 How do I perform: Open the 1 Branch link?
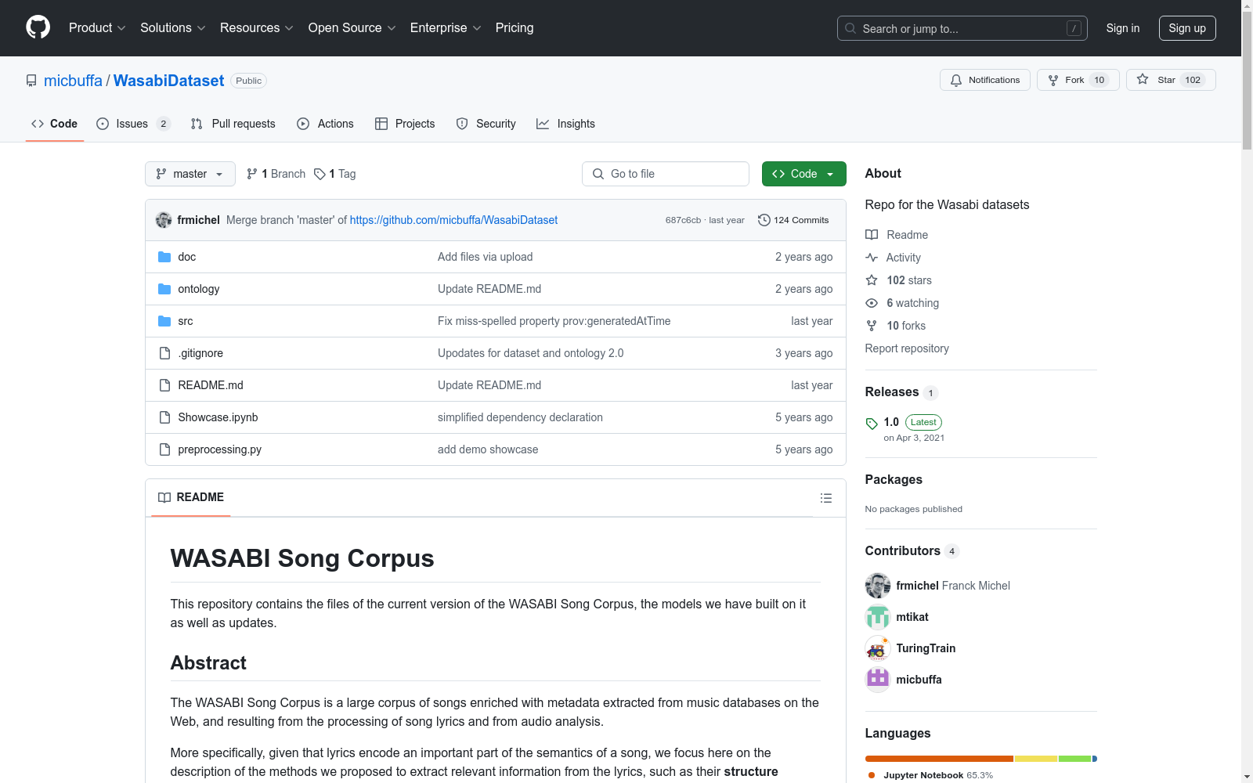[x=276, y=174]
